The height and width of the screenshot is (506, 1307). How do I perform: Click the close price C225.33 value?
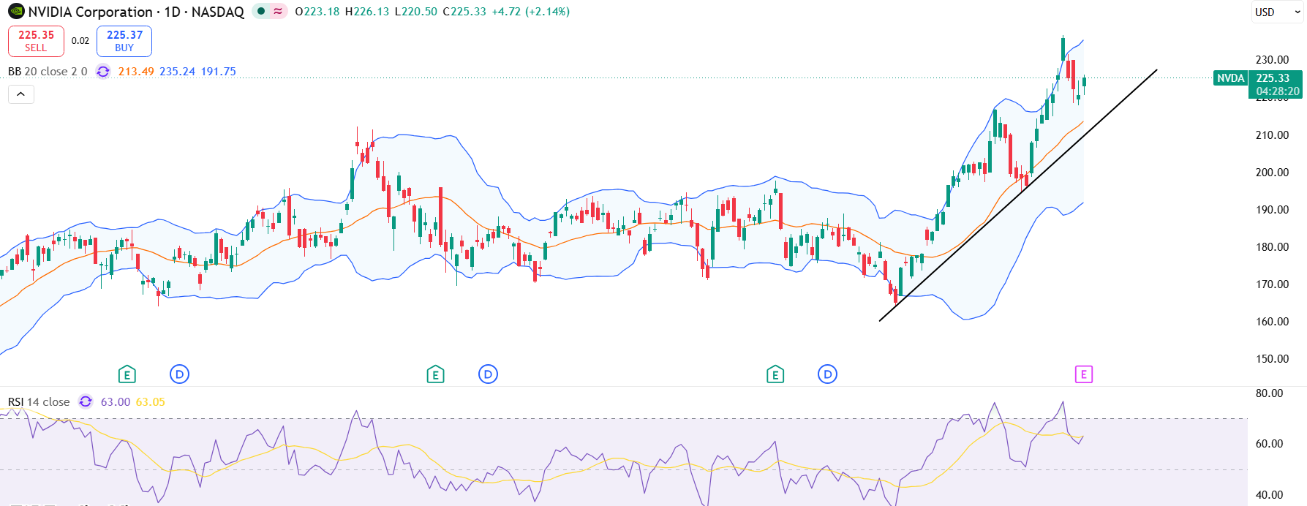coord(464,12)
